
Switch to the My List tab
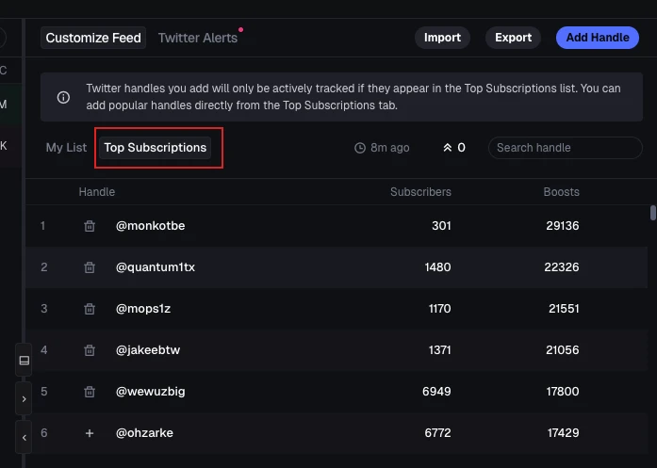pos(66,148)
